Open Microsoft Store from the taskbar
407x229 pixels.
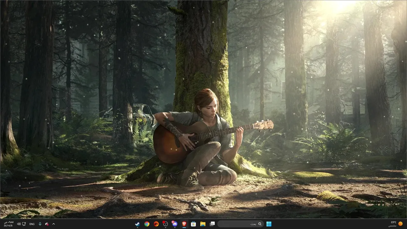click(193, 224)
